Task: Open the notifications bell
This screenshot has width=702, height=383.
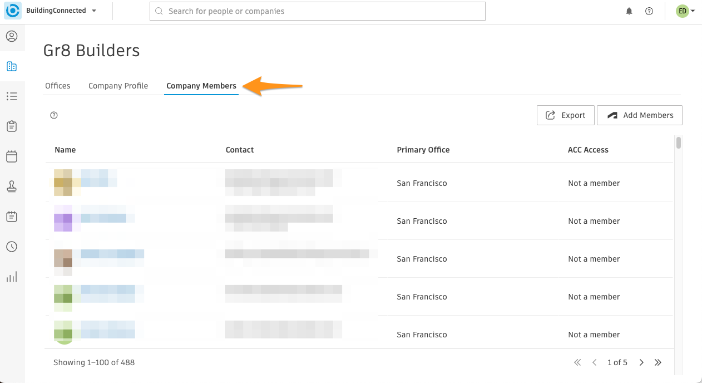Action: [629, 11]
